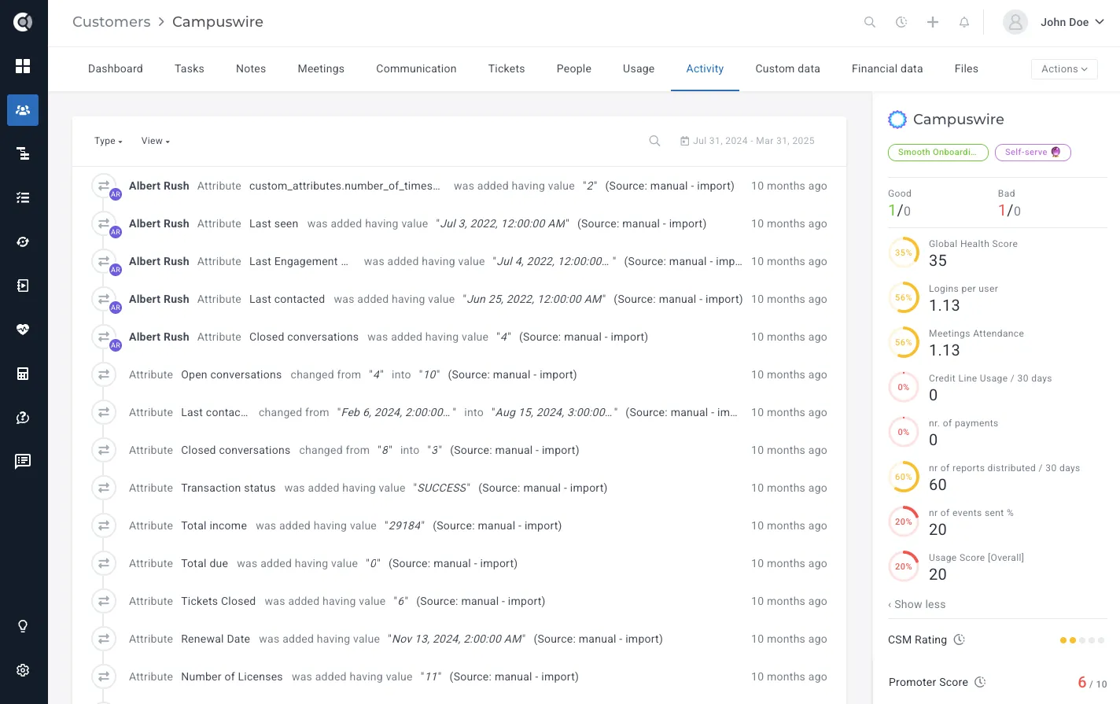Viewport: 1120px width, 704px height.
Task: Select the Custom data tab
Action: pyautogui.click(x=787, y=69)
